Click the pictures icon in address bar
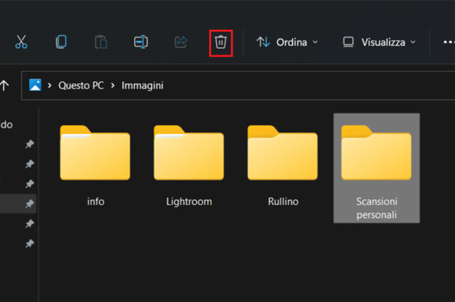The height and width of the screenshot is (302, 455). click(35, 85)
